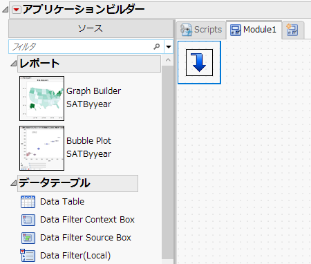Click the magnifier icon in filter box

(x=157, y=47)
